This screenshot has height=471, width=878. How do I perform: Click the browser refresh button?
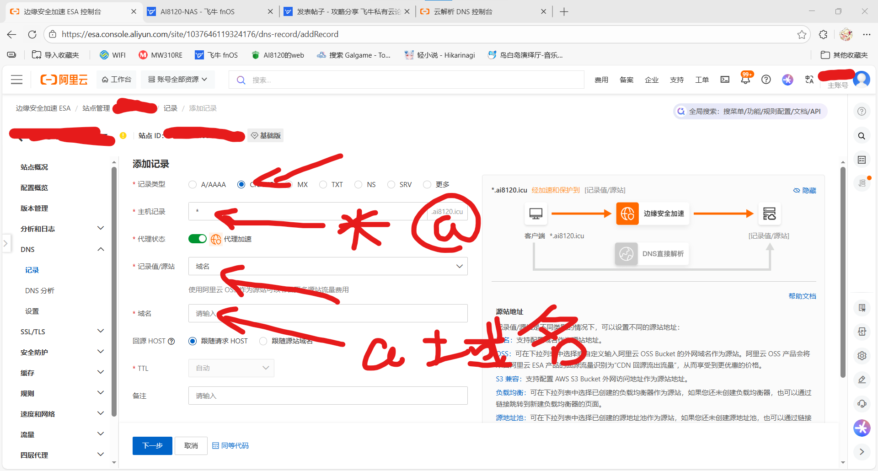[32, 34]
